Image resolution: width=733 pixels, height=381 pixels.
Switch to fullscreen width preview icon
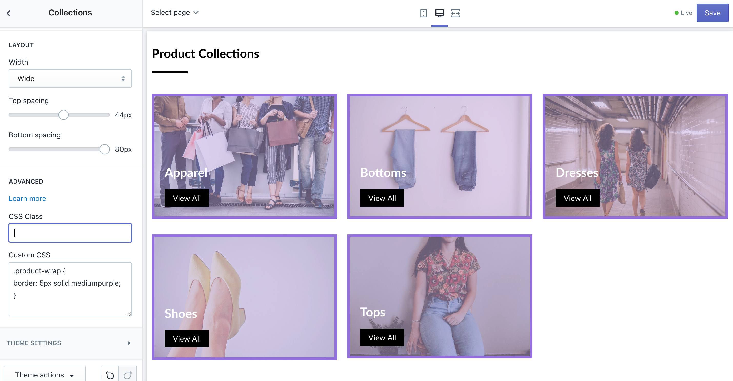click(455, 13)
